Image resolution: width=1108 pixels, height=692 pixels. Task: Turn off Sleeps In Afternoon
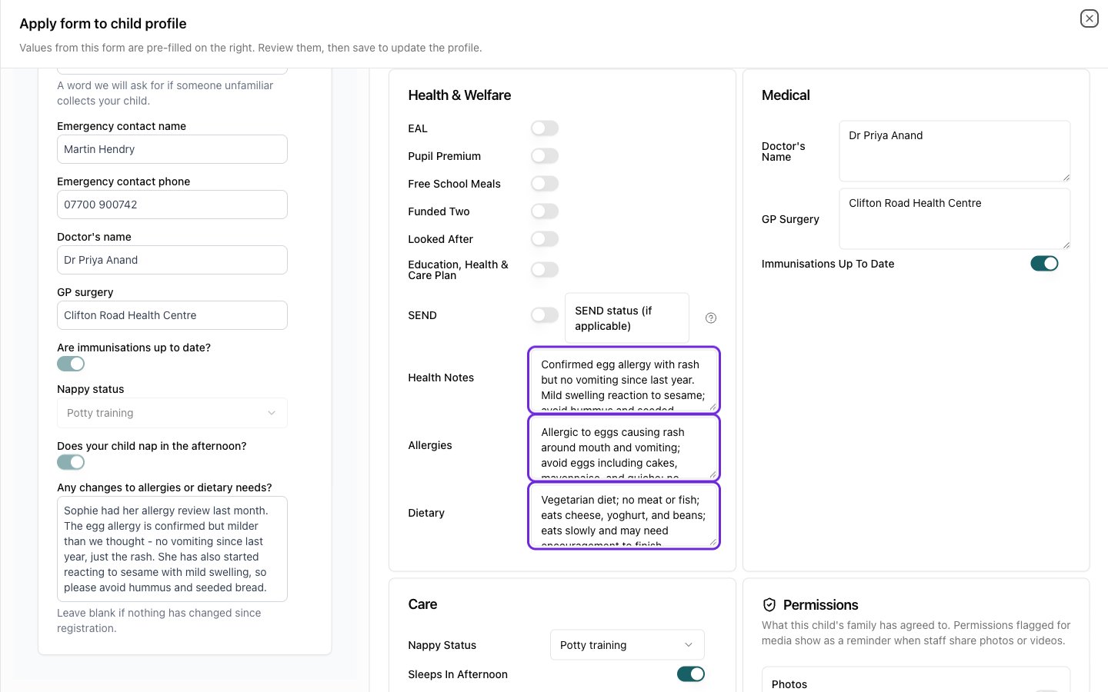691,674
